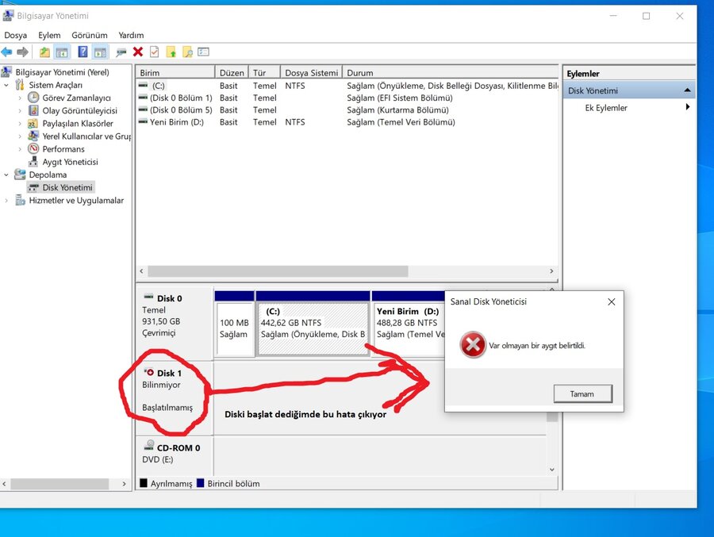Screen dimensions: 714x537
Task: Click the Tamam button in error dialog
Action: (582, 394)
